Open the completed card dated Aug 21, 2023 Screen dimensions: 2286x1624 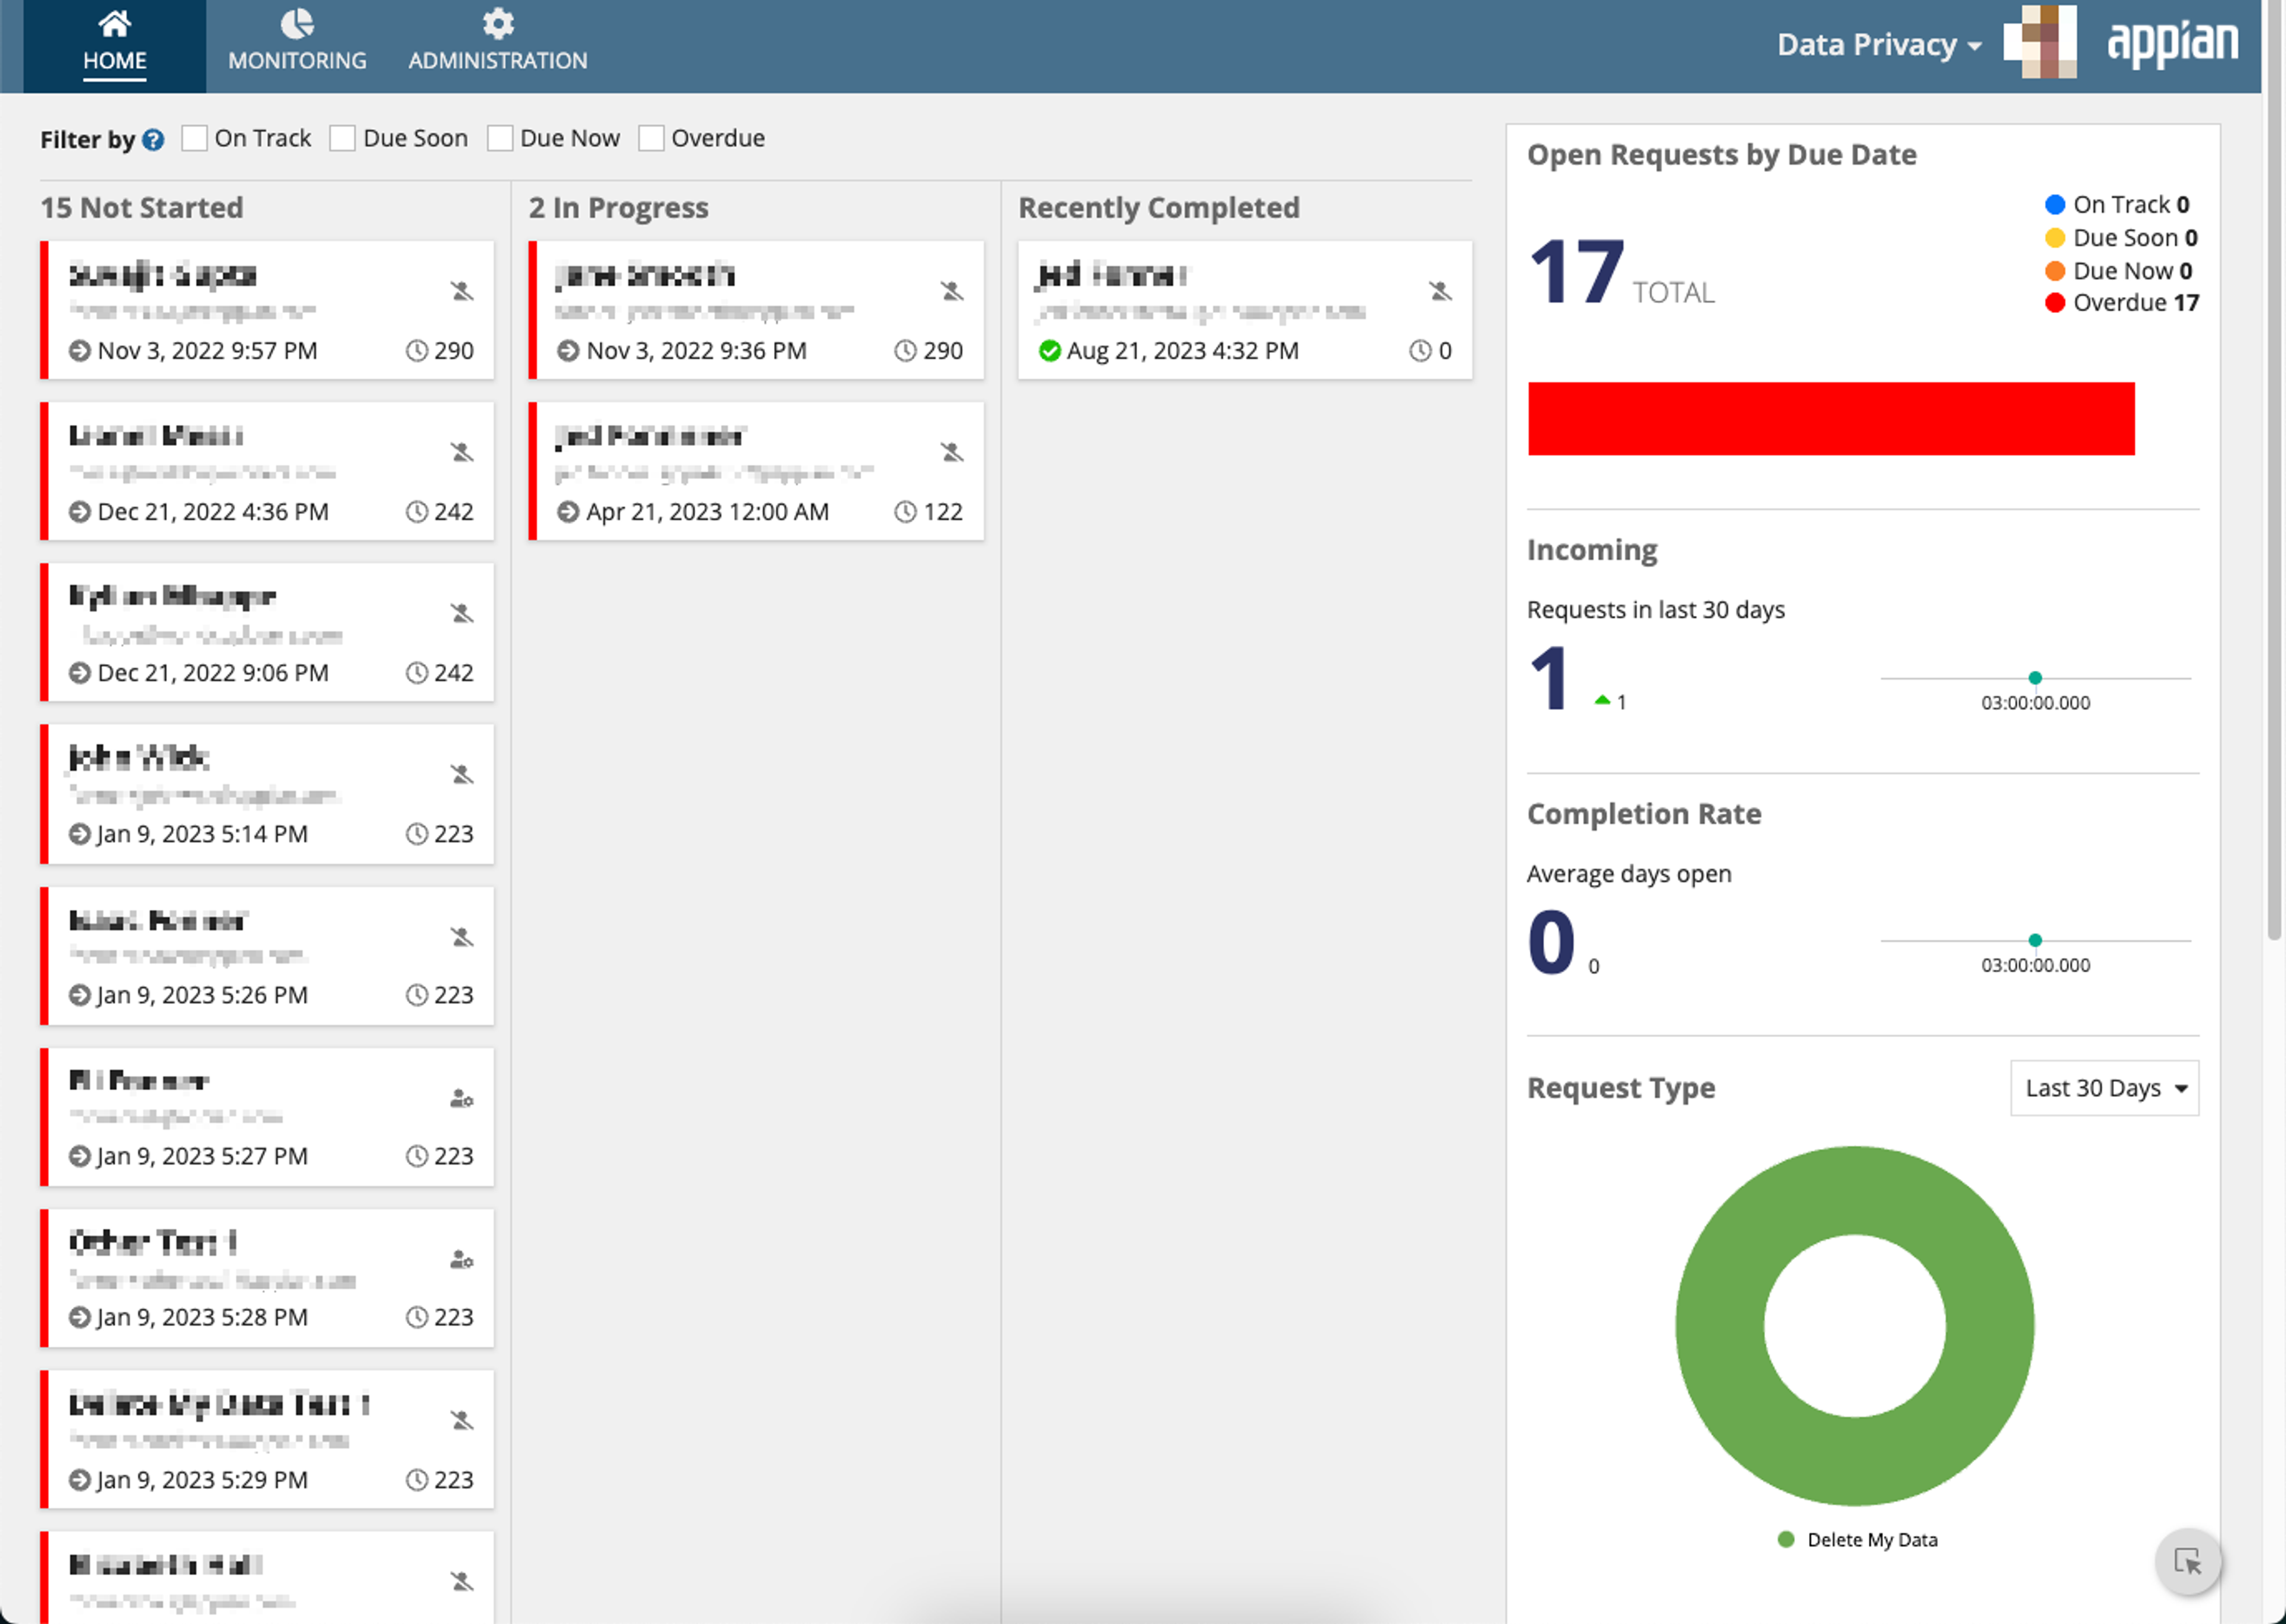(x=1245, y=310)
